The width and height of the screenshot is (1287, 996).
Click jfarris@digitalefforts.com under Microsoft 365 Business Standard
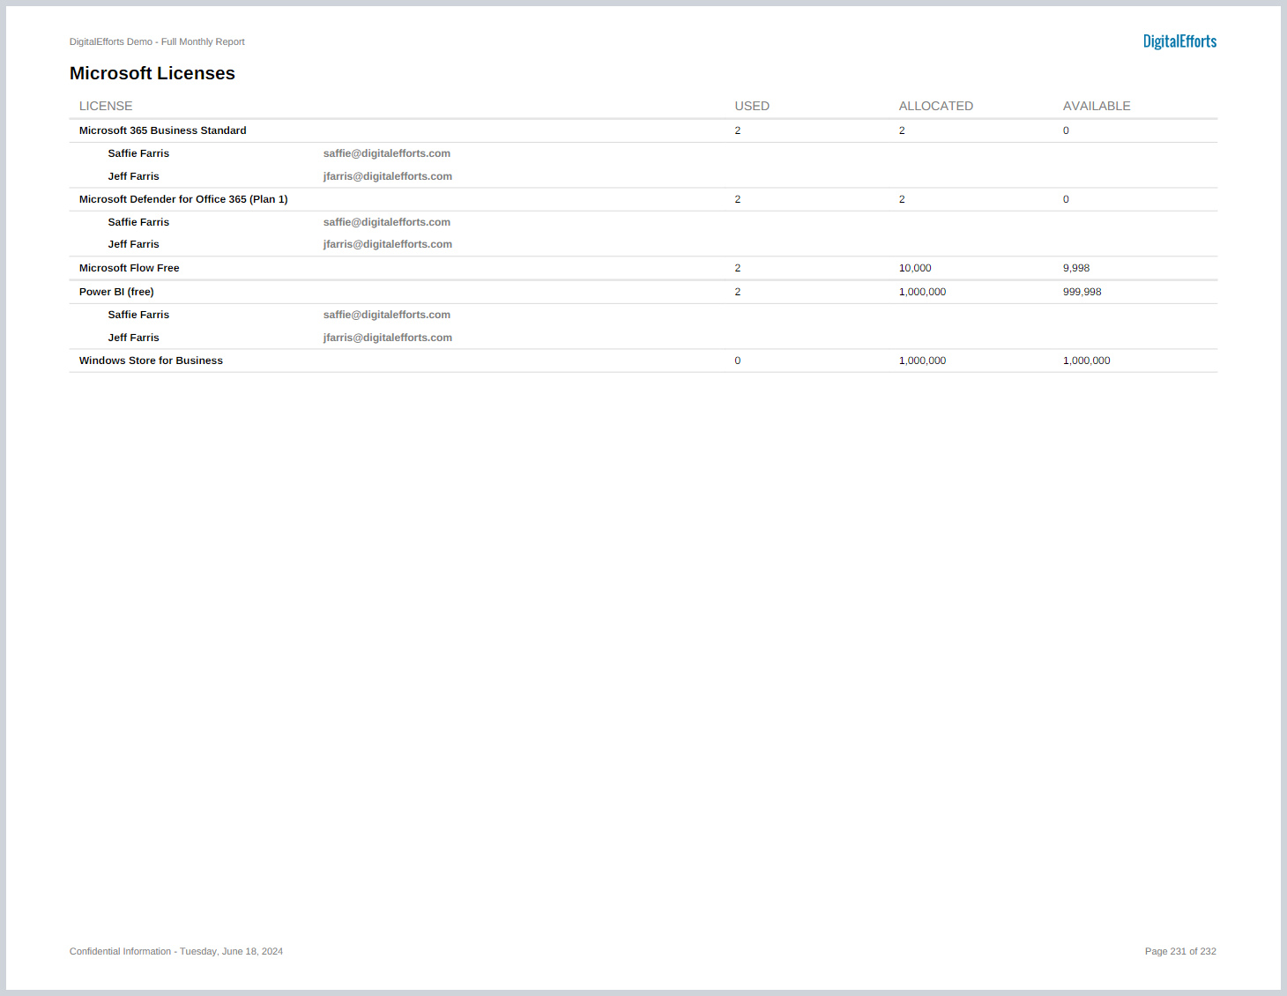click(x=388, y=176)
